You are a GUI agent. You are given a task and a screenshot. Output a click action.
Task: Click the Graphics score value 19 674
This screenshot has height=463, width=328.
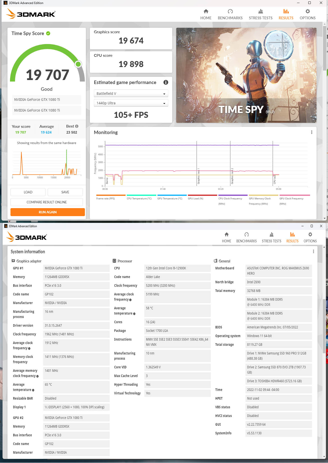(x=131, y=41)
